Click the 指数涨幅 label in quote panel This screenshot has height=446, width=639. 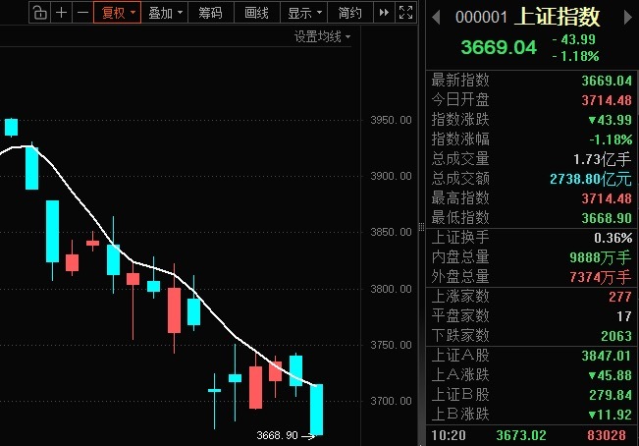(460, 139)
